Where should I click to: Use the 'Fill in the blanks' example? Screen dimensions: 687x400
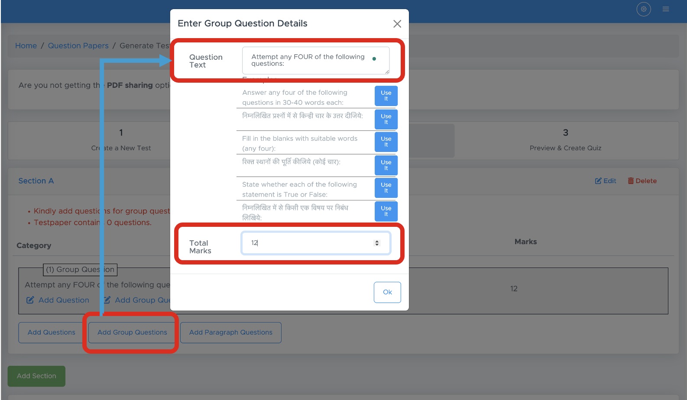click(x=386, y=142)
